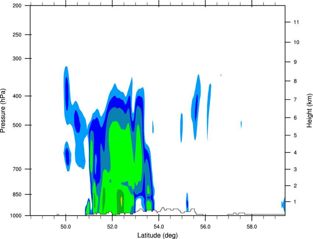
Task: Pick the 5 km height label
Action: click(295, 135)
